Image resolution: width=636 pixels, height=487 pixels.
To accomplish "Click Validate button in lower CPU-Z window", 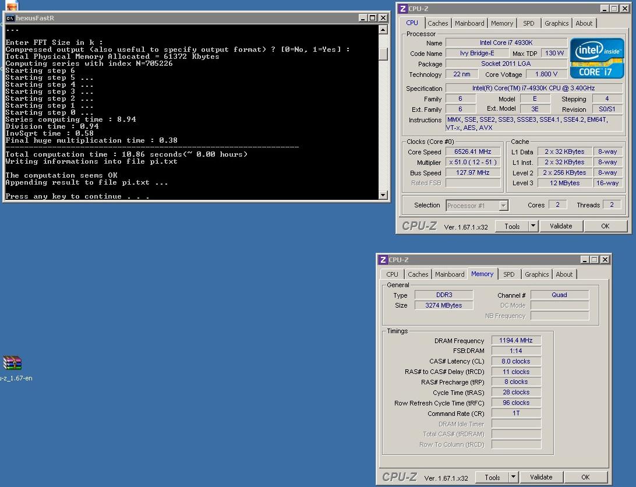I will tap(541, 477).
